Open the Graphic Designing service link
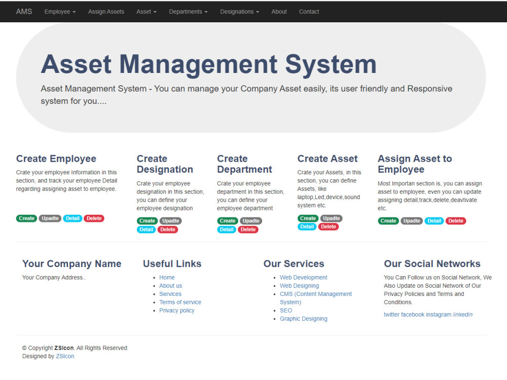The image size is (507, 380). pyautogui.click(x=303, y=319)
